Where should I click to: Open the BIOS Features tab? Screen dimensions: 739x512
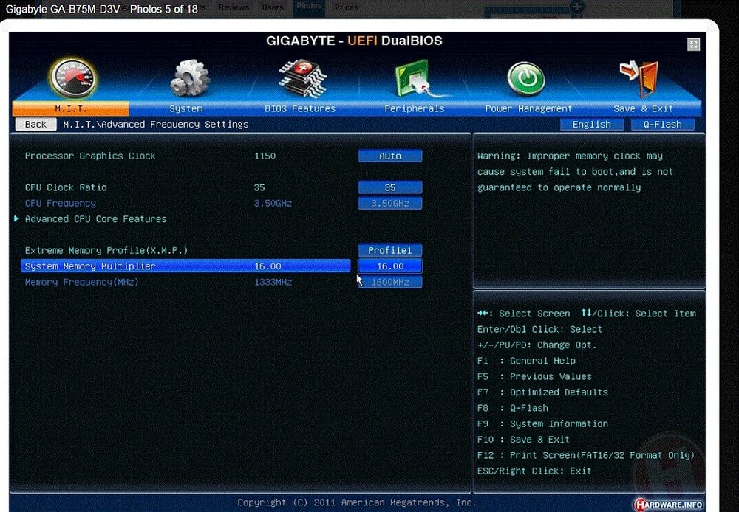coord(300,108)
